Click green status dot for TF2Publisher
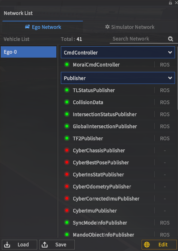 tap(67, 138)
